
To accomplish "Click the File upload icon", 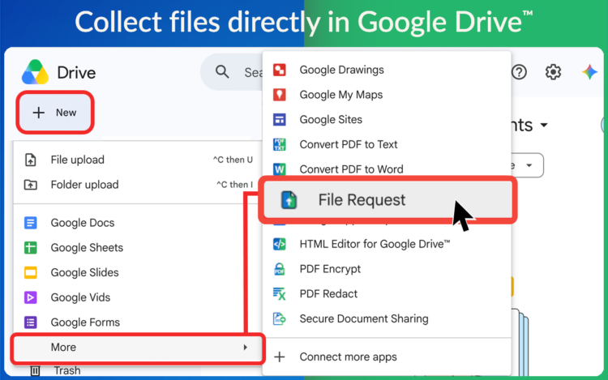I will click(31, 160).
